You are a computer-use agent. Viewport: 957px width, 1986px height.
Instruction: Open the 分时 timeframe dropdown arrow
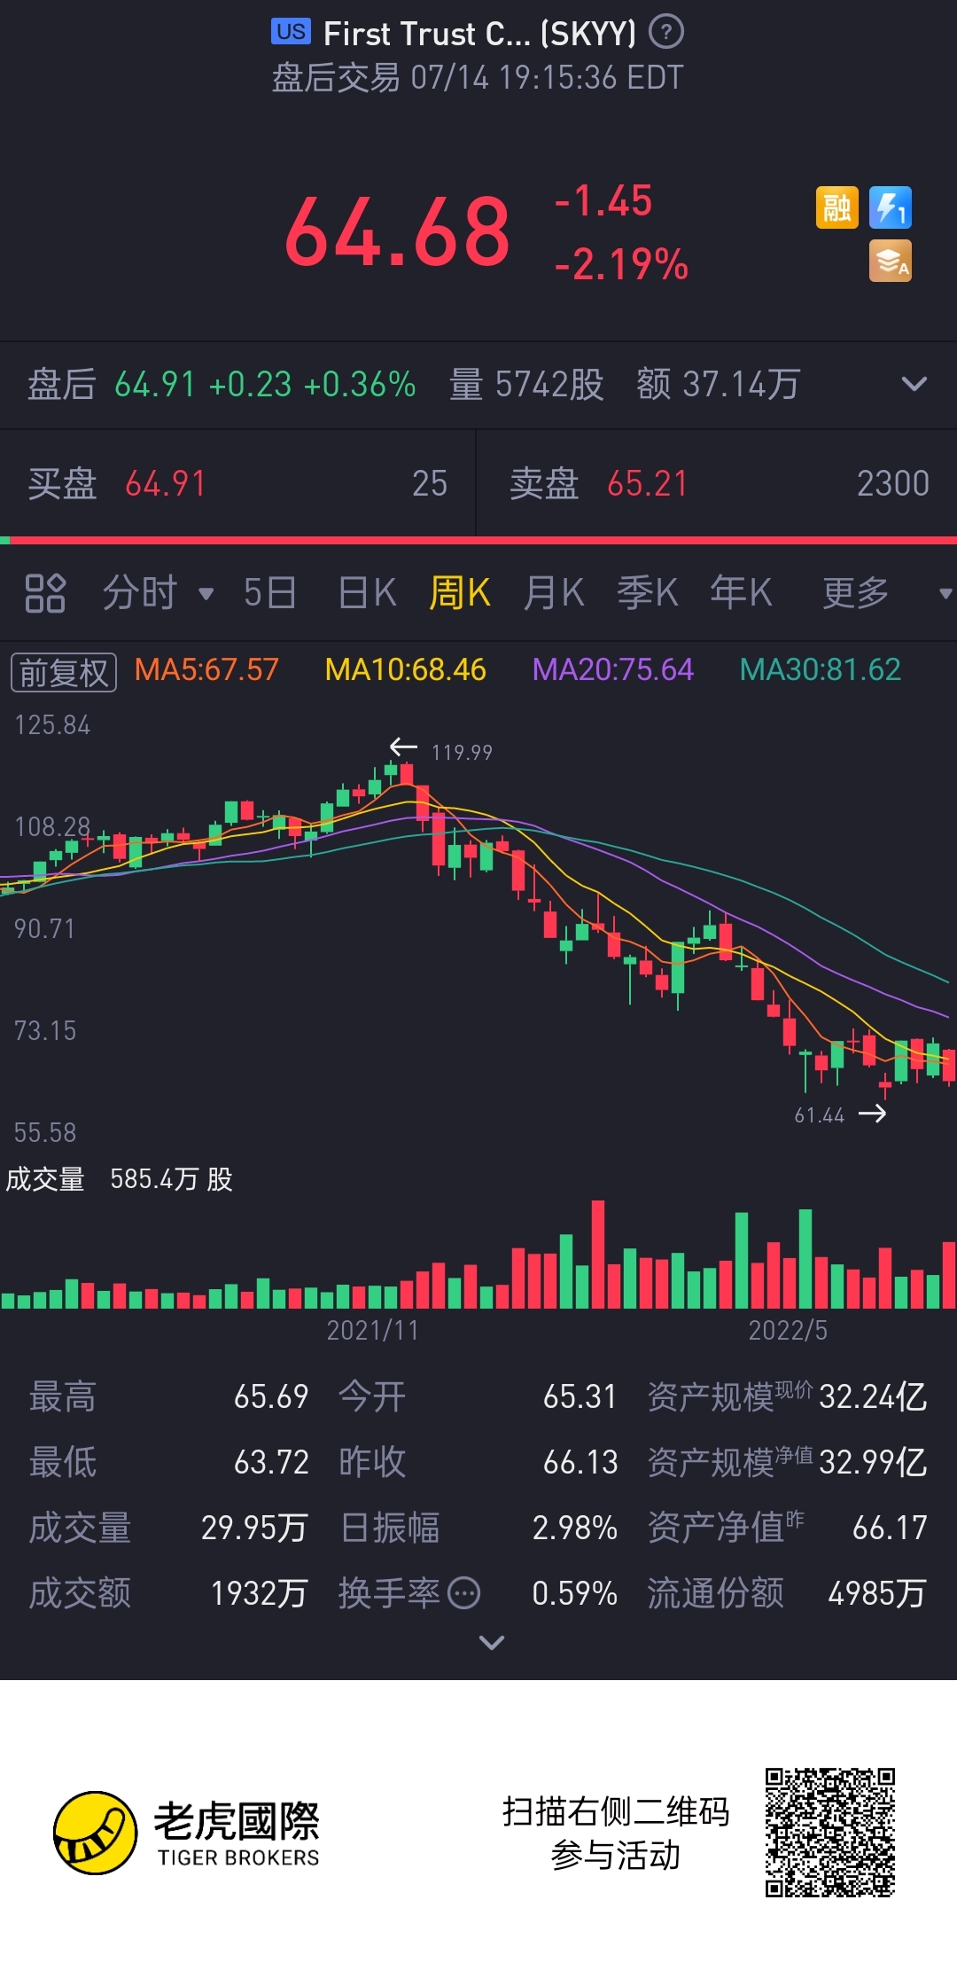[206, 594]
